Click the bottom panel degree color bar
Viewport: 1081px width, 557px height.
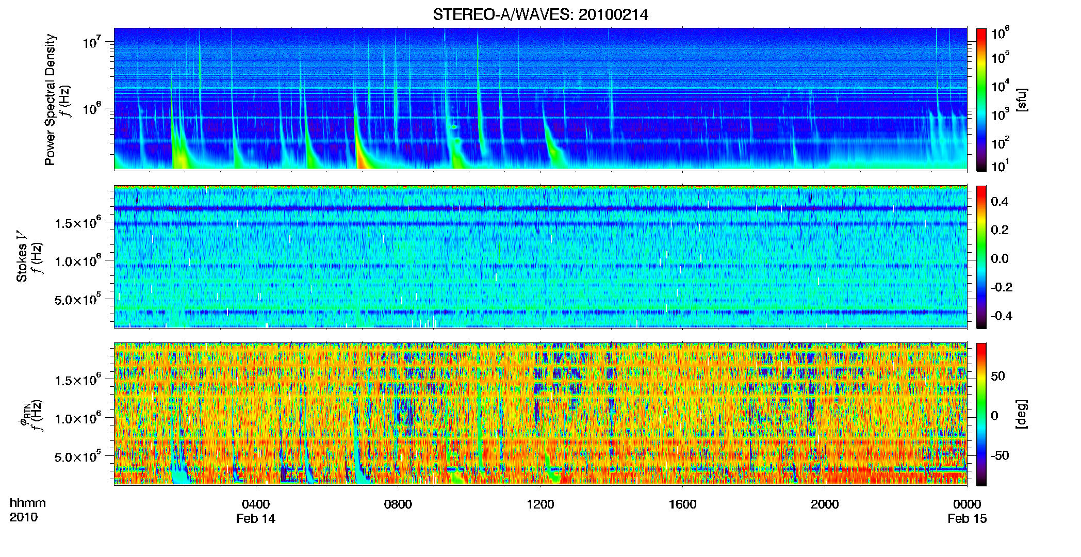pyautogui.click(x=981, y=414)
